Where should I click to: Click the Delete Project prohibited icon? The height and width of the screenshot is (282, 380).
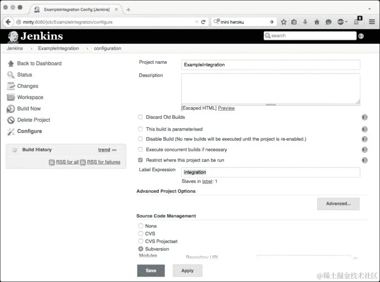coord(11,120)
